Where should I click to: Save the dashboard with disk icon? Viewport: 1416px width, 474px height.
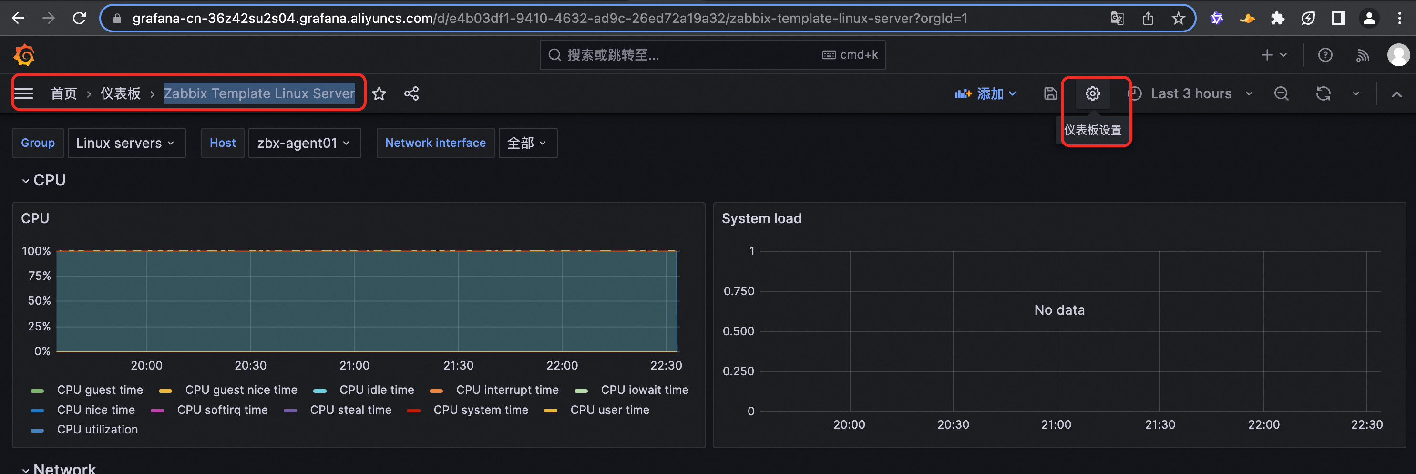[x=1050, y=93]
